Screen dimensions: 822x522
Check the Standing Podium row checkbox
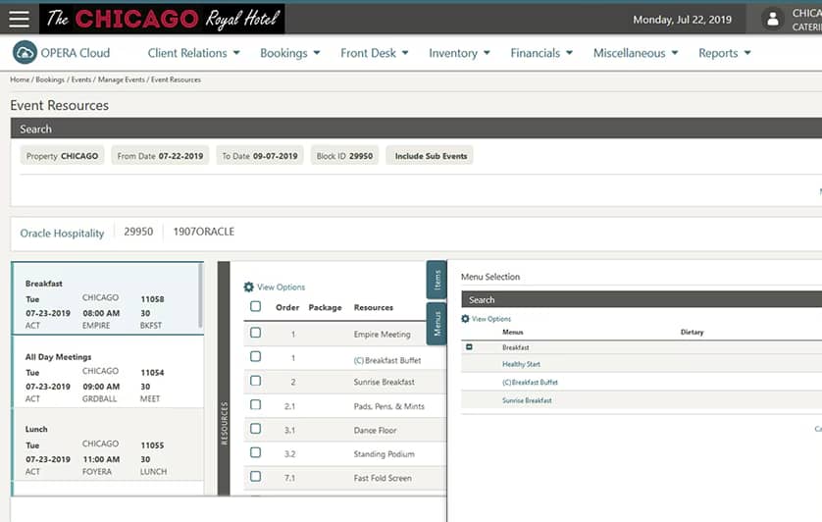(255, 452)
